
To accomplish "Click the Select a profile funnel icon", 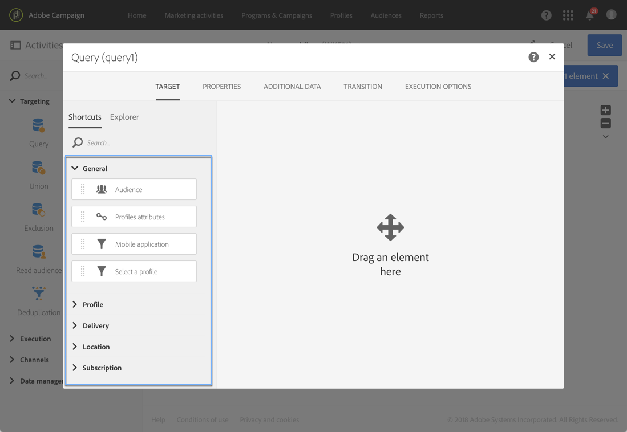I will click(x=102, y=271).
